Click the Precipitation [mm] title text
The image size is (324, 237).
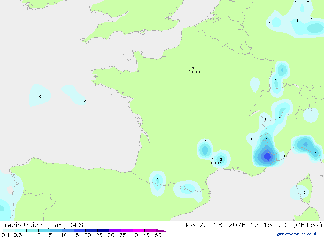point(33,225)
